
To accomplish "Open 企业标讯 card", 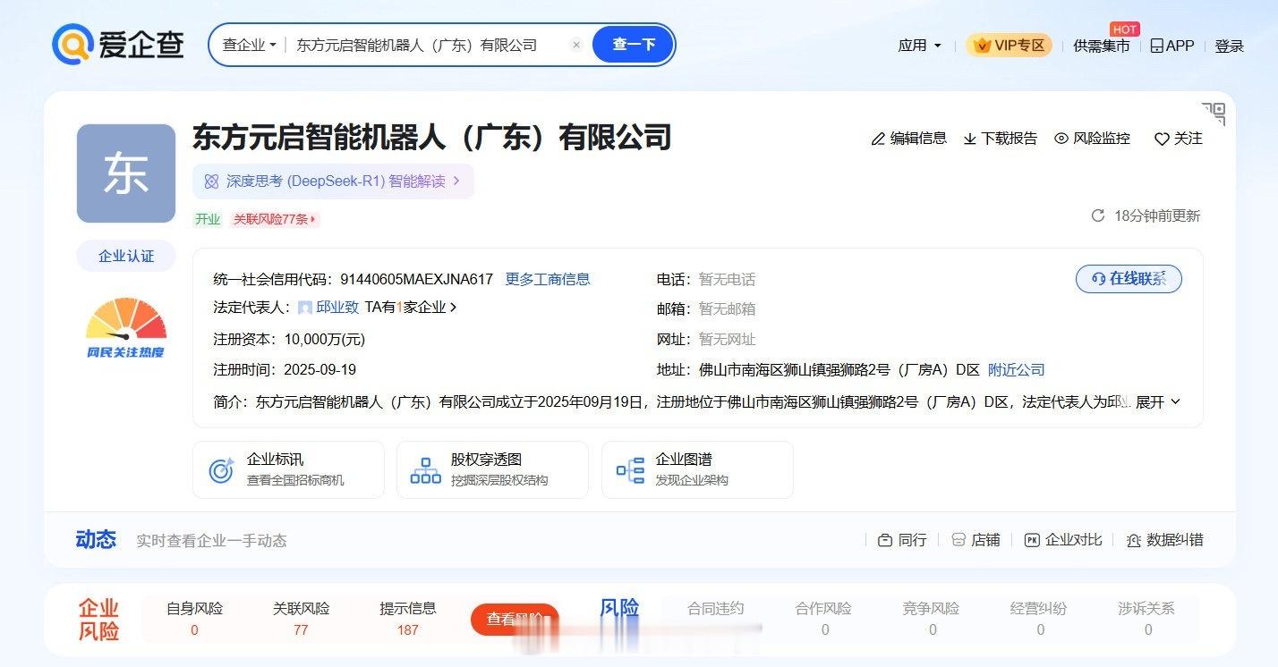I will click(x=288, y=469).
